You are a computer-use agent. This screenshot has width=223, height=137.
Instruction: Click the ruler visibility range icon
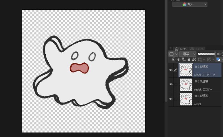209,59
